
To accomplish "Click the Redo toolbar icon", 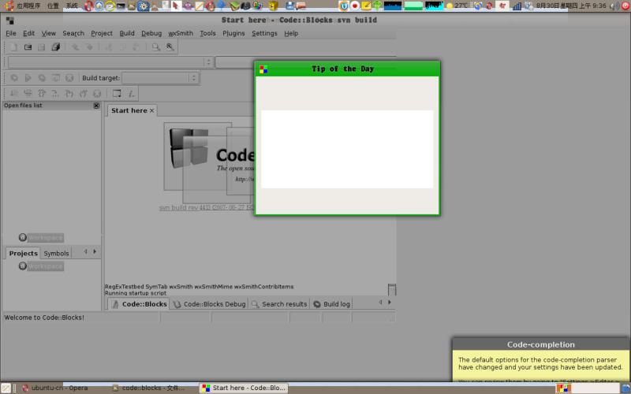I will [x=89, y=47].
